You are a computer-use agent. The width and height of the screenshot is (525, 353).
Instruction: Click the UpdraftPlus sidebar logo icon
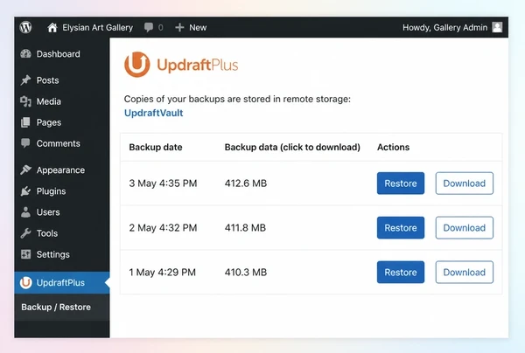coord(25,282)
